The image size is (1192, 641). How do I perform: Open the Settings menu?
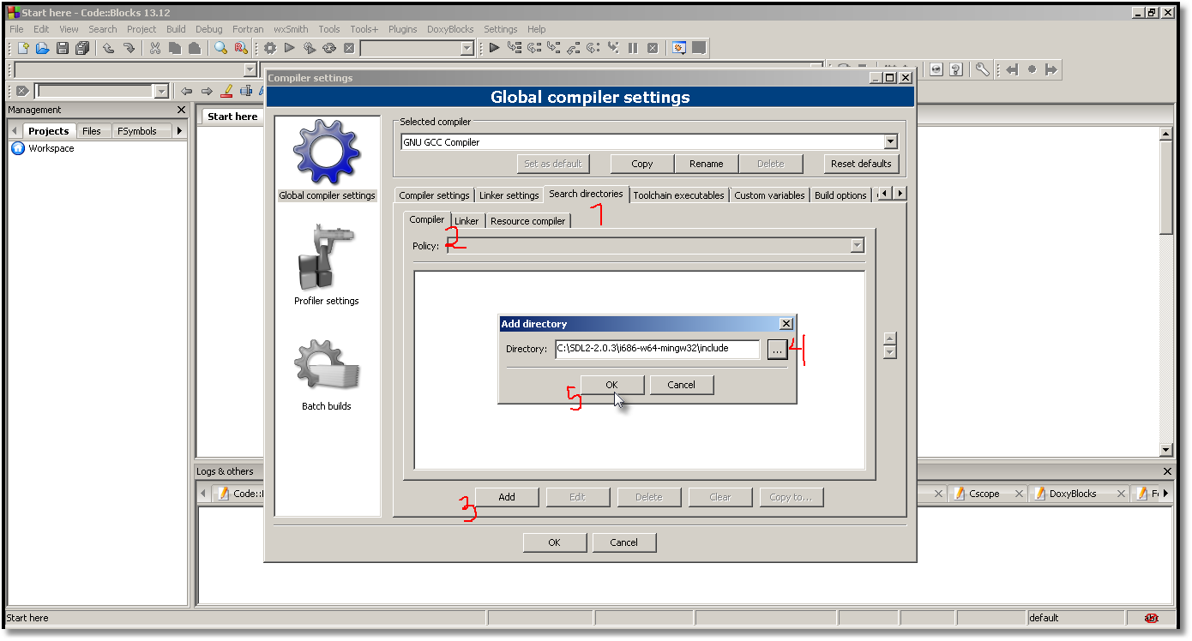click(500, 28)
